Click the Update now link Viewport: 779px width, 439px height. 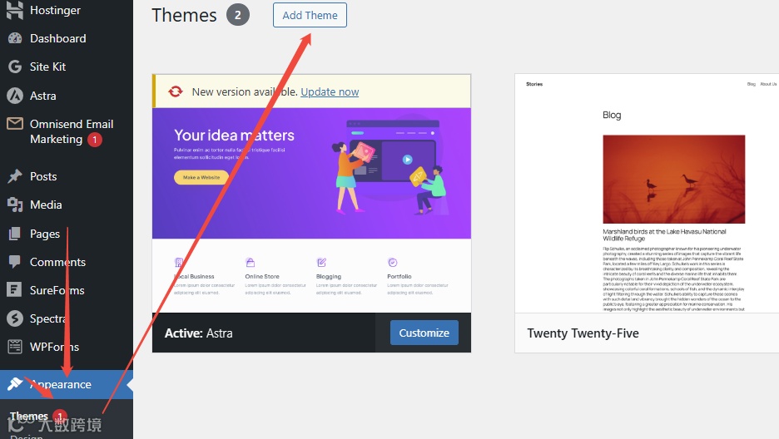point(330,91)
